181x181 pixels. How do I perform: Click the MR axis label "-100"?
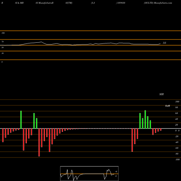[x=177, y=160]
